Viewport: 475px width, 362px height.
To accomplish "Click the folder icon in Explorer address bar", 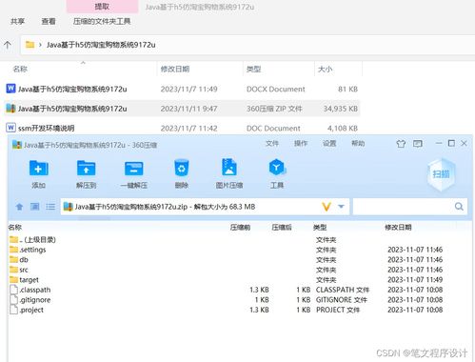I will (30, 45).
